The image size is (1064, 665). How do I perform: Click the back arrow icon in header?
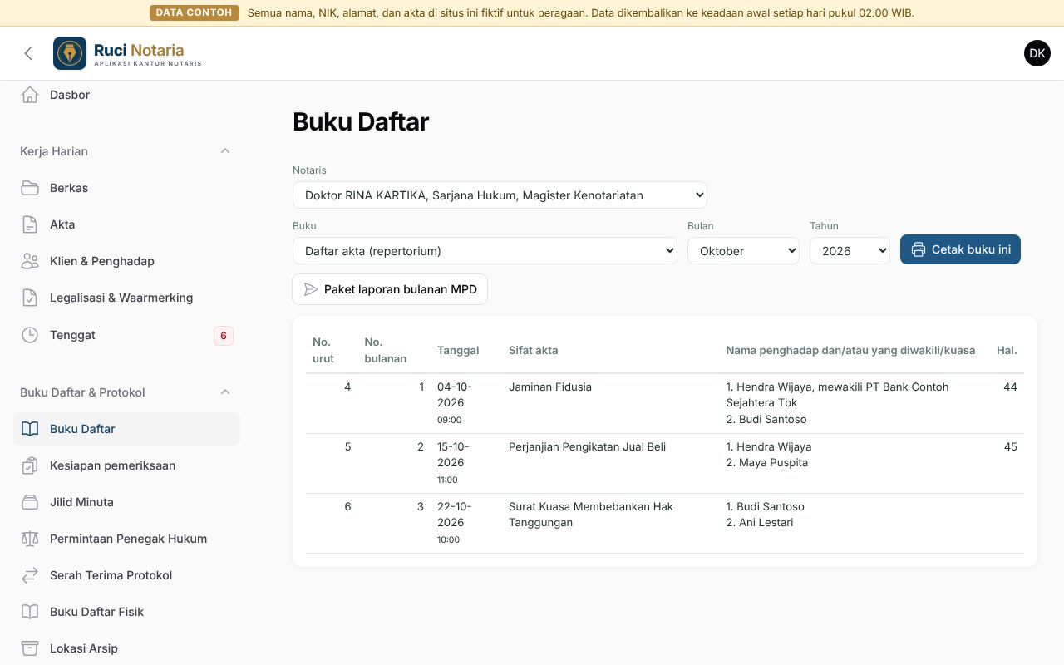pyautogui.click(x=28, y=53)
